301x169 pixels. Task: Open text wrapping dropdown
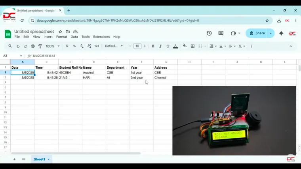pyautogui.click(x=232, y=46)
